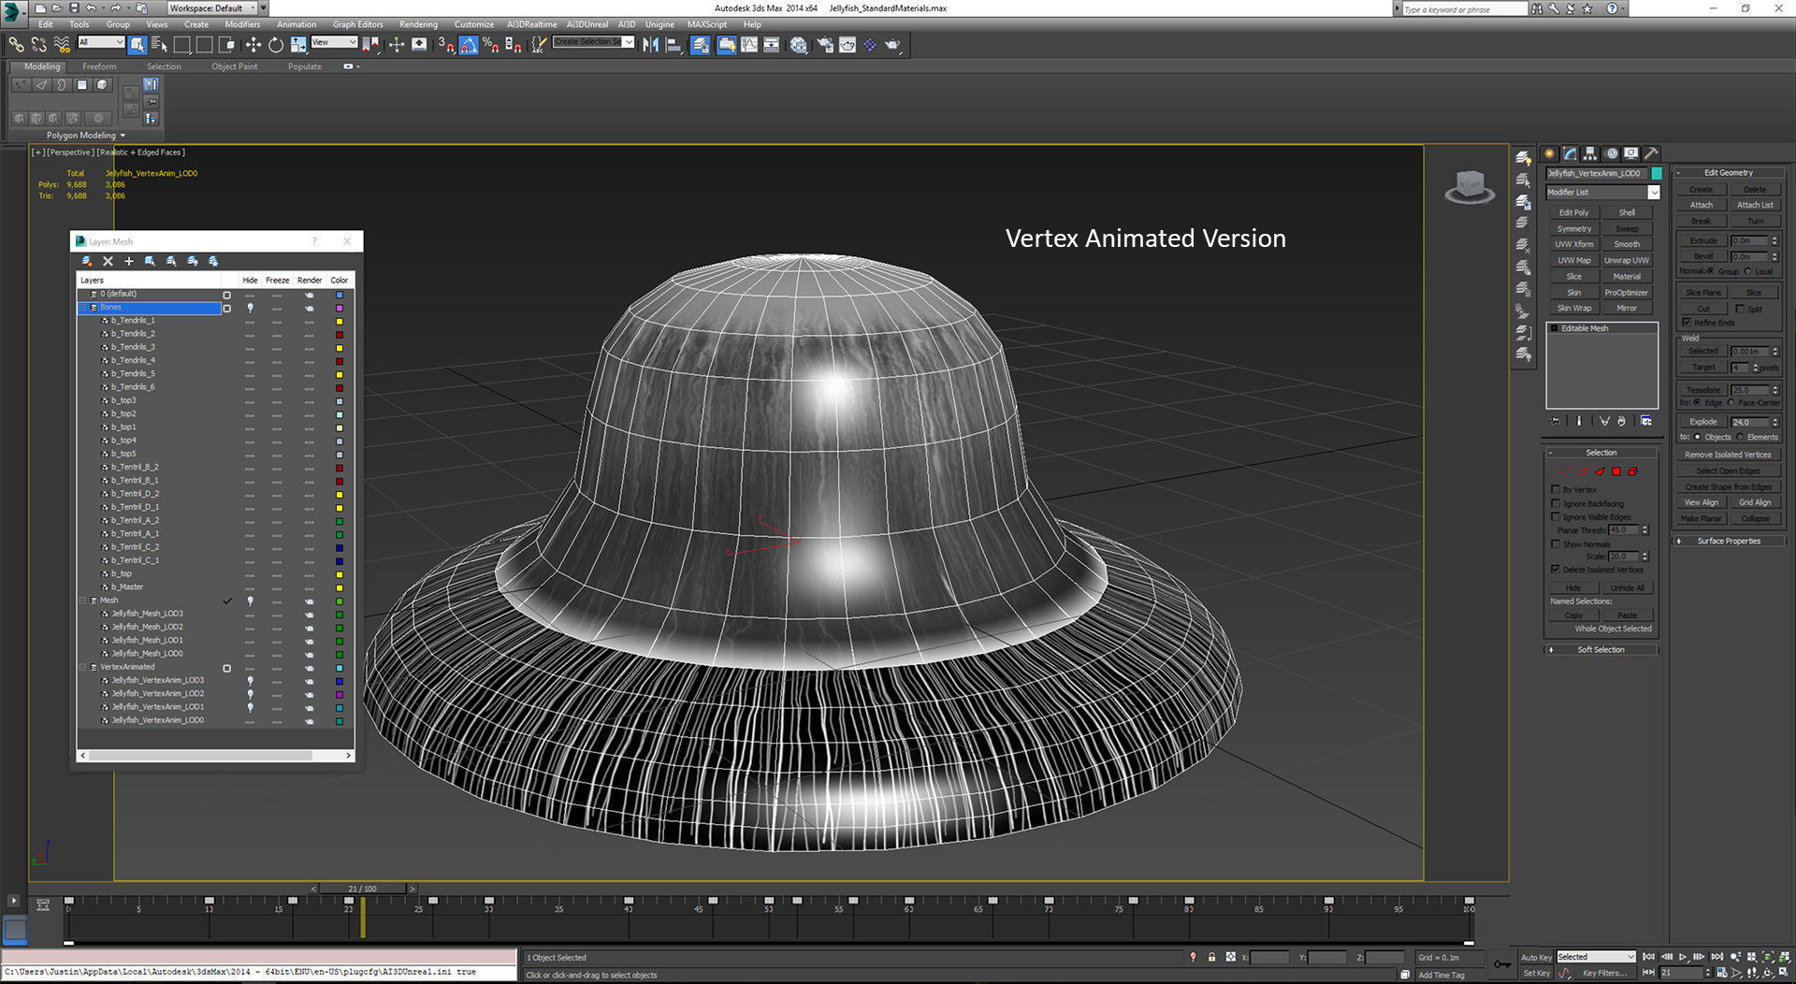Click the Unhide All button
This screenshot has height=984, width=1796.
point(1628,587)
